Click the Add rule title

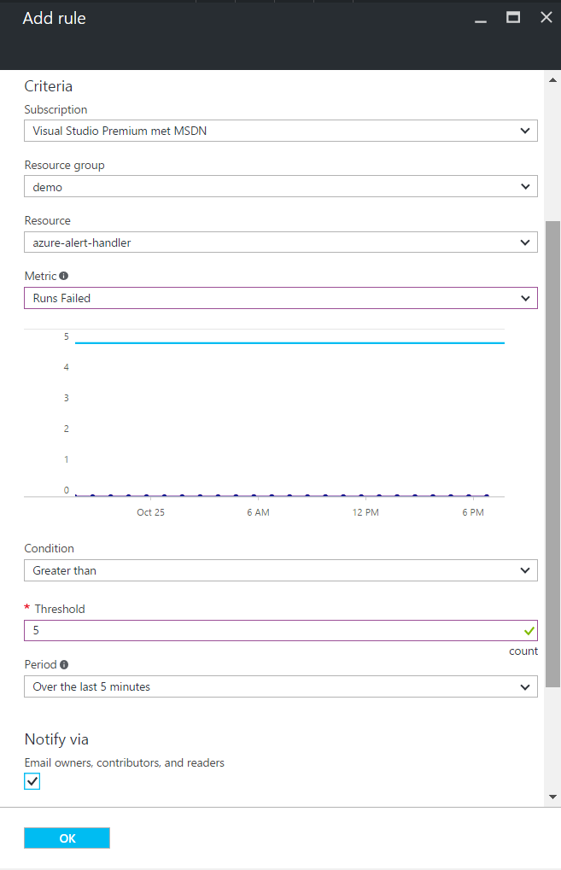pyautogui.click(x=55, y=18)
